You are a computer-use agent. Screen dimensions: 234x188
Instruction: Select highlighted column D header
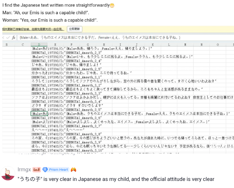(x=39, y=44)
